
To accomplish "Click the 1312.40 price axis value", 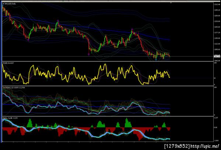I will [x=217, y=5].
